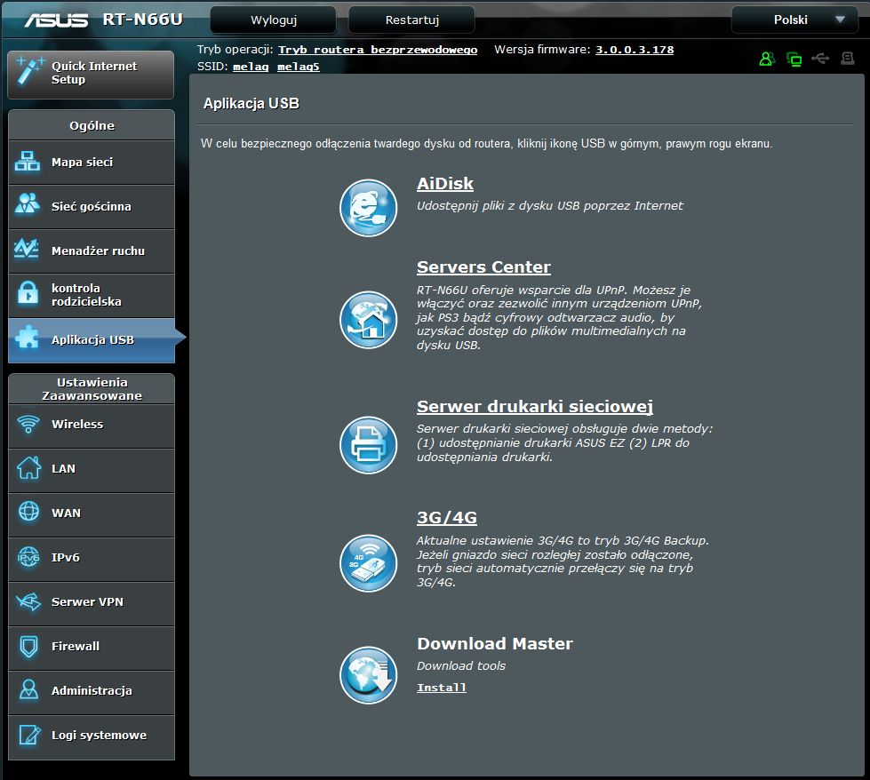
Task: Click the Ogólne section header
Action: coord(92,125)
